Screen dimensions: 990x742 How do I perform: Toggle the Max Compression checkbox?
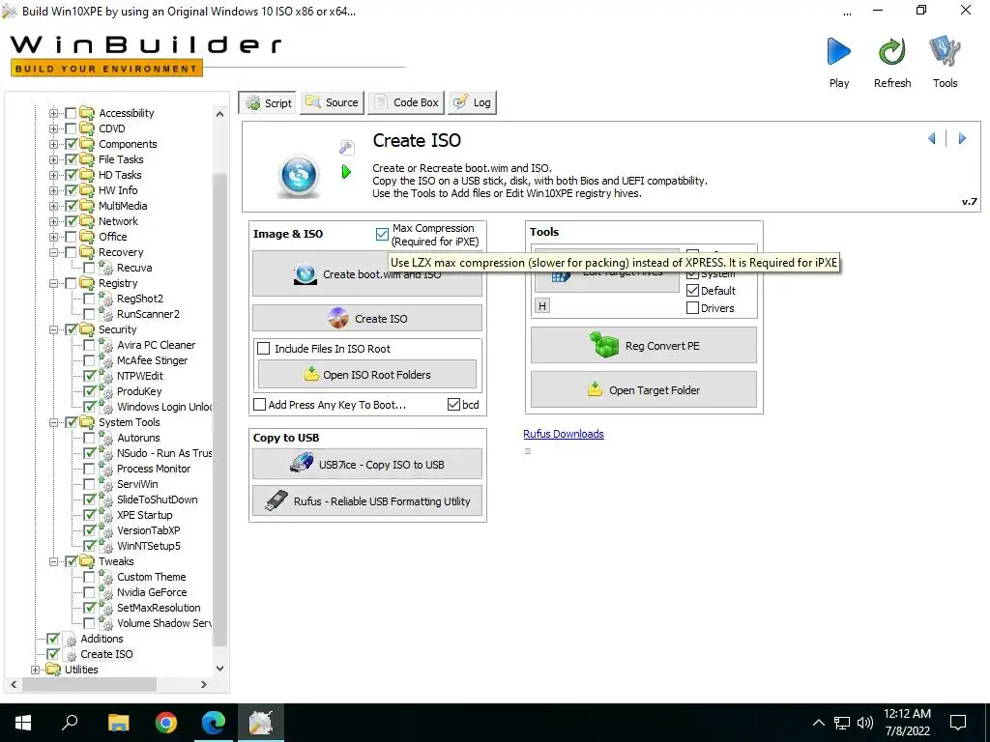pyautogui.click(x=382, y=234)
